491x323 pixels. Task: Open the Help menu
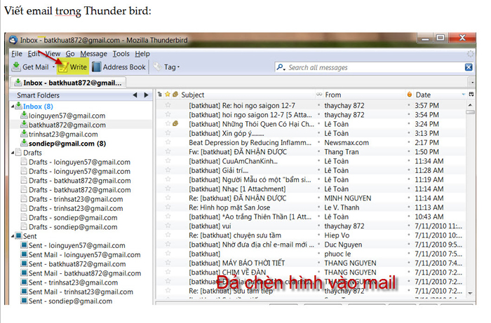pos(142,54)
